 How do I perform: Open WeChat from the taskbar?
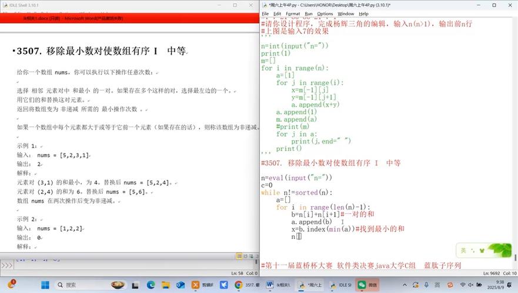[x=369, y=285]
